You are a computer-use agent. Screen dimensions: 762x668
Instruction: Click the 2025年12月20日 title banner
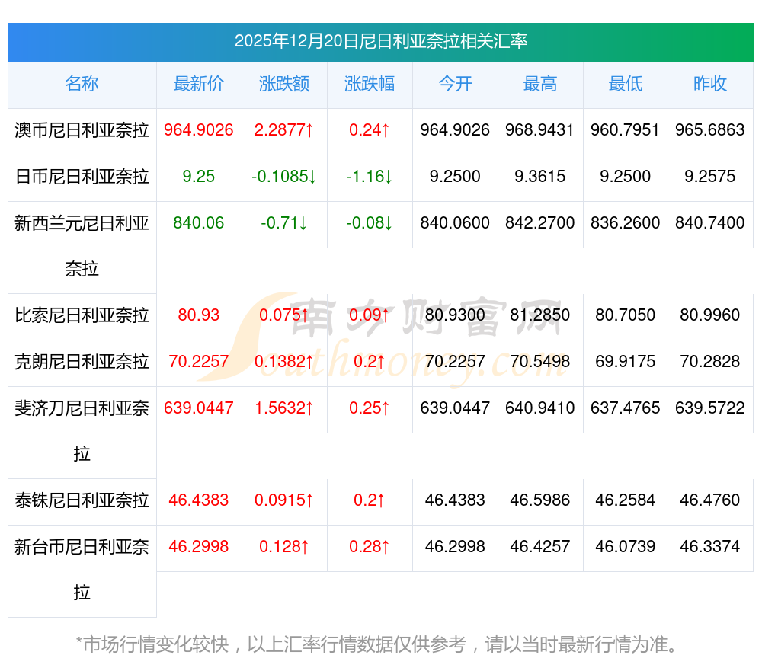pyautogui.click(x=381, y=41)
